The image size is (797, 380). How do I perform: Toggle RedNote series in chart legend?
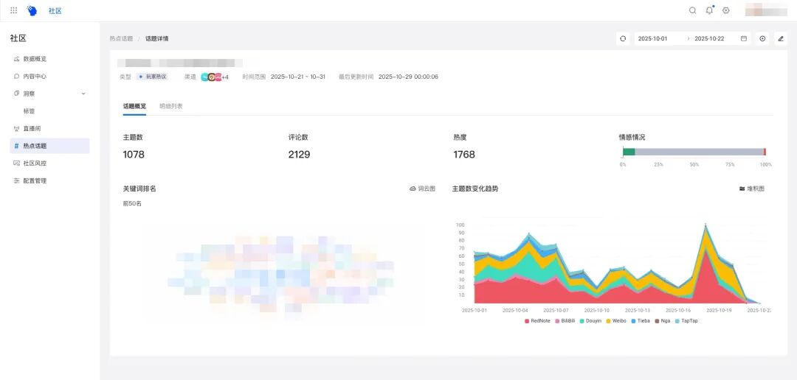tap(537, 321)
